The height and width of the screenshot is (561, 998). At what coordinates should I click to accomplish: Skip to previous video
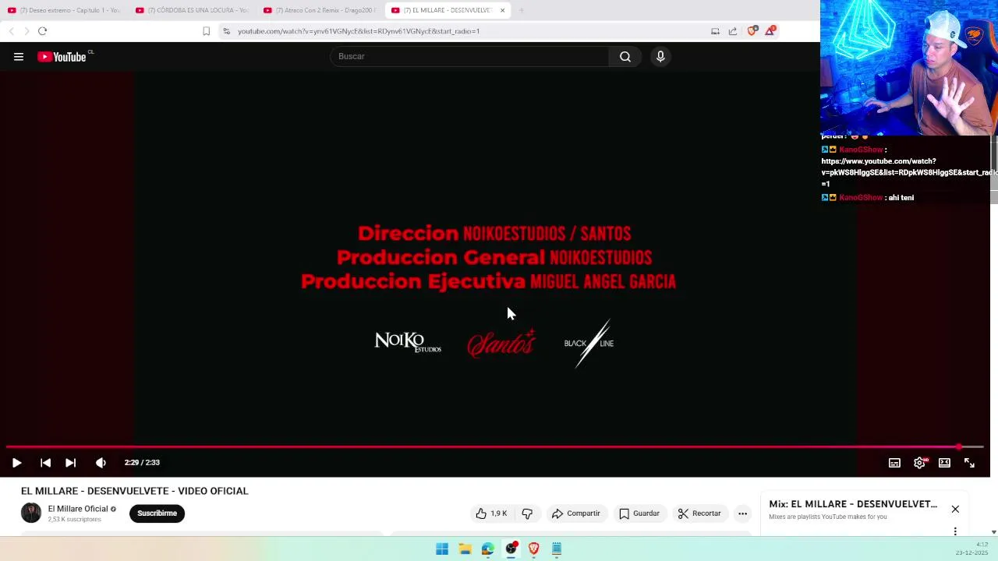click(45, 463)
